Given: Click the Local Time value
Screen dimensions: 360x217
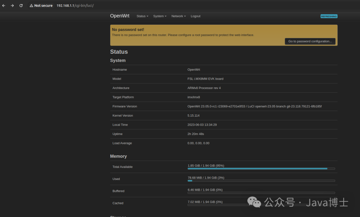Looking at the screenshot, I should click(203, 124).
